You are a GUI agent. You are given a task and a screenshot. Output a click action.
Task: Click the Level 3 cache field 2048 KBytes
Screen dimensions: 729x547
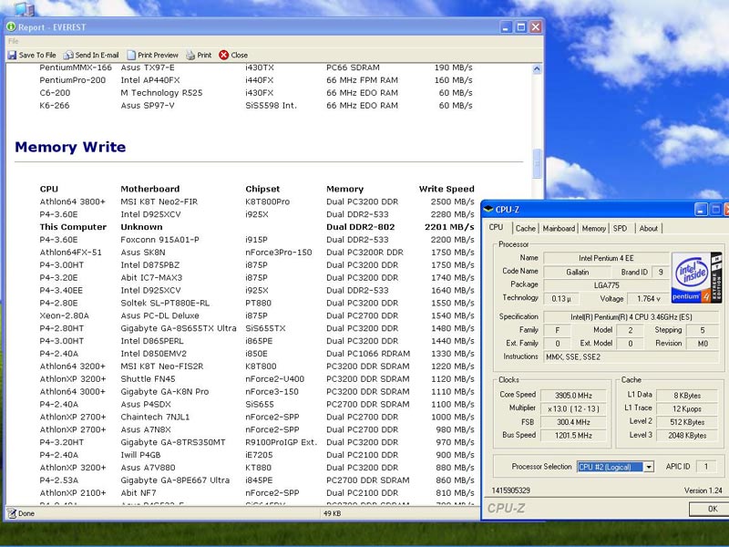(687, 436)
